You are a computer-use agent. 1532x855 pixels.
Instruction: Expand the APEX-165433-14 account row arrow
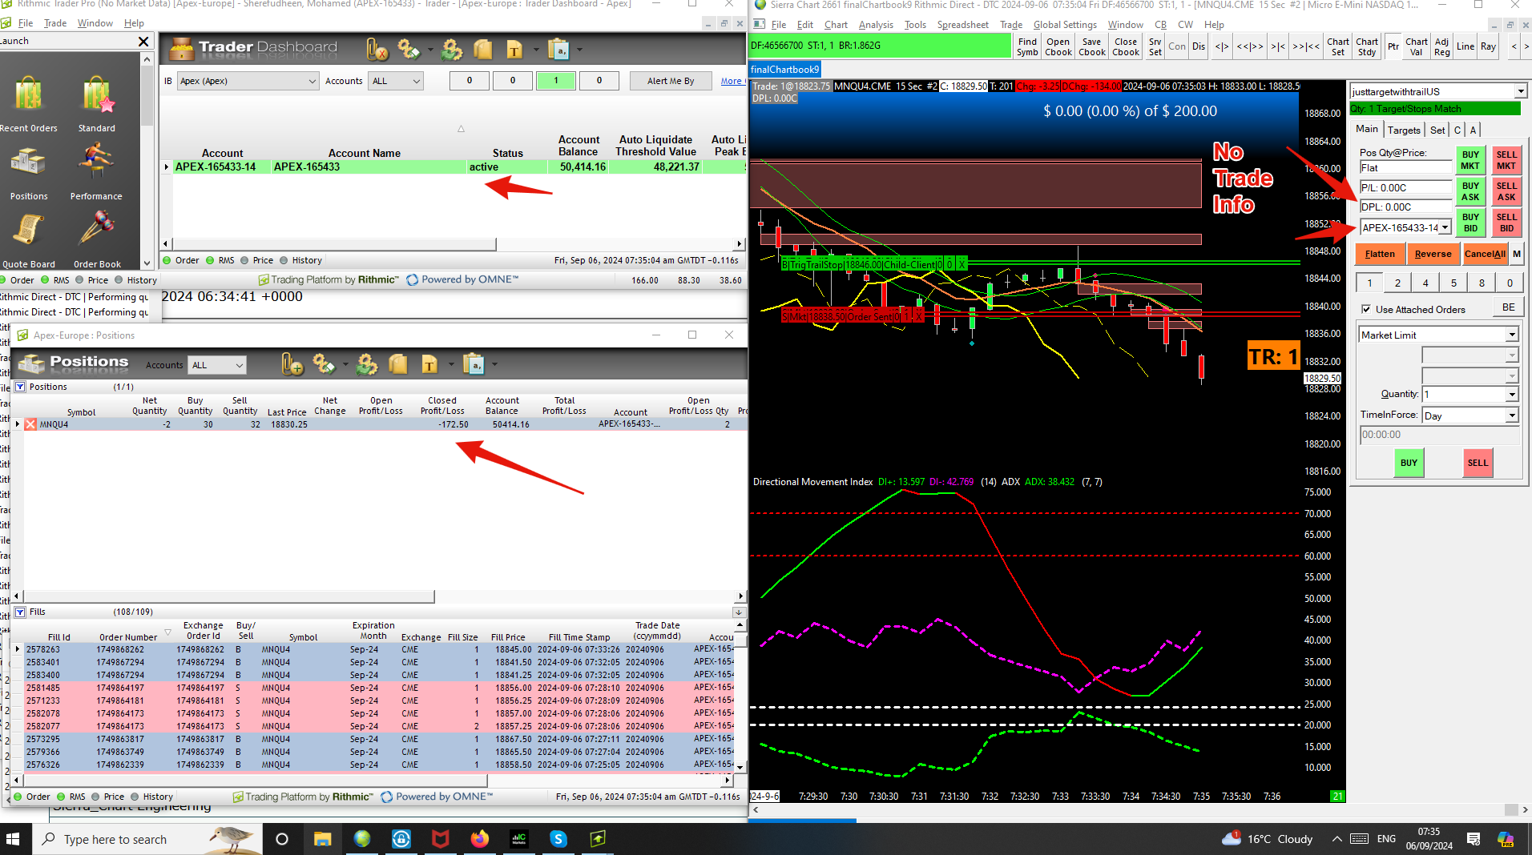(x=167, y=167)
